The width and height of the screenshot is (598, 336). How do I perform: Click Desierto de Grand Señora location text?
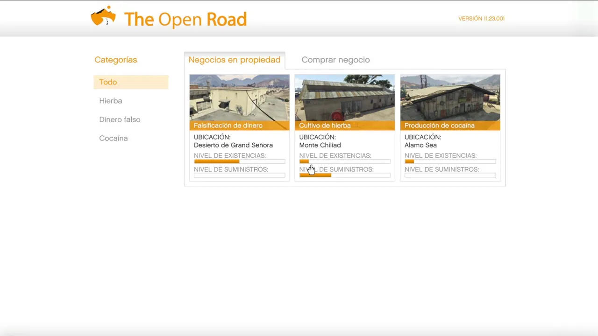[x=233, y=145]
